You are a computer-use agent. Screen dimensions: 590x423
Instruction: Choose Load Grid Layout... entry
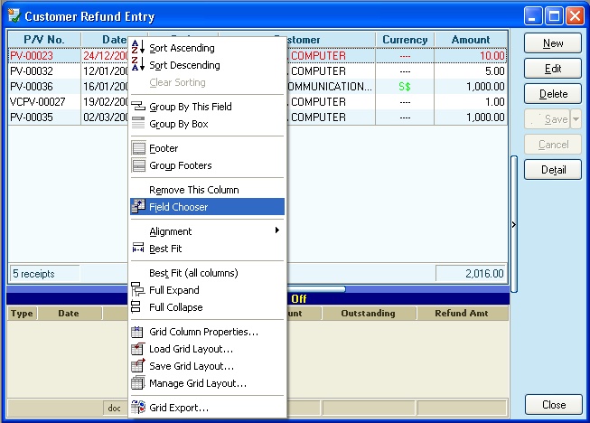click(x=207, y=349)
